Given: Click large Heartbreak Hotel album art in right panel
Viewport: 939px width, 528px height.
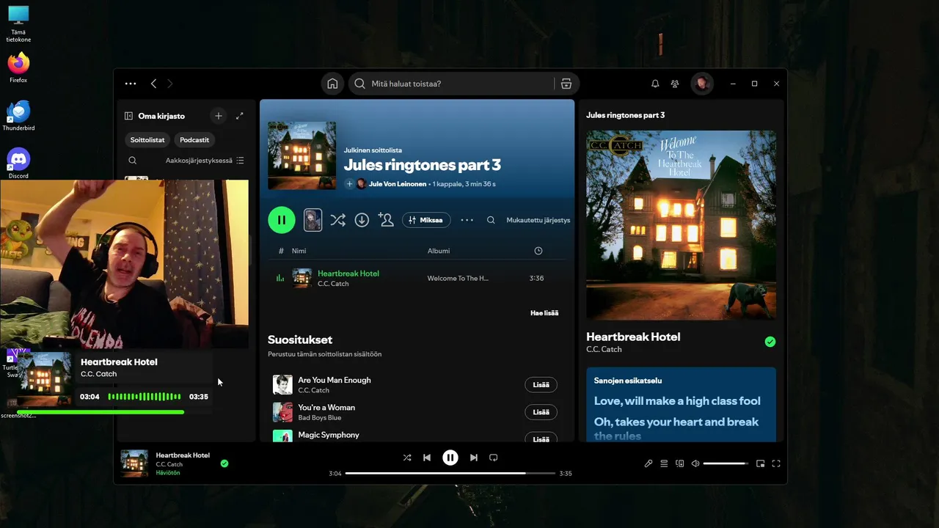Looking at the screenshot, I should (681, 225).
